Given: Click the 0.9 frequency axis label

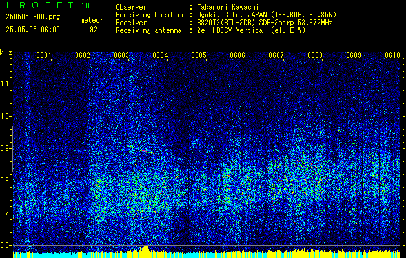Looking at the screenshot, I should [x=5, y=148].
